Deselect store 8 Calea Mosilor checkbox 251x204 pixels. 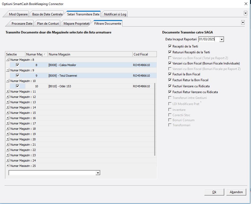[x=17, y=65]
